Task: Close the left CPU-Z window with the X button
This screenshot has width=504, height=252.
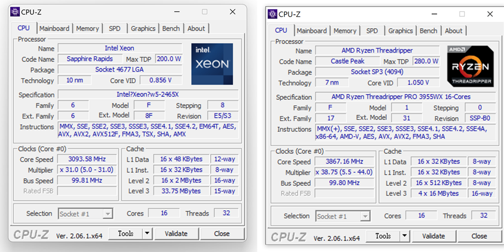Action: 232,12
